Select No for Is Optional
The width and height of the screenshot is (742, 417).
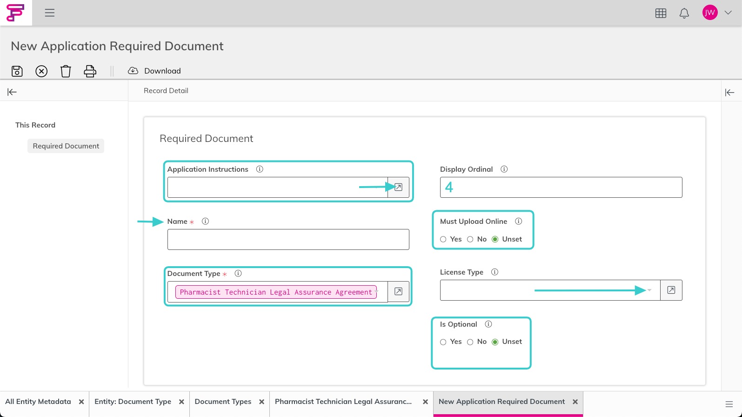click(x=470, y=342)
